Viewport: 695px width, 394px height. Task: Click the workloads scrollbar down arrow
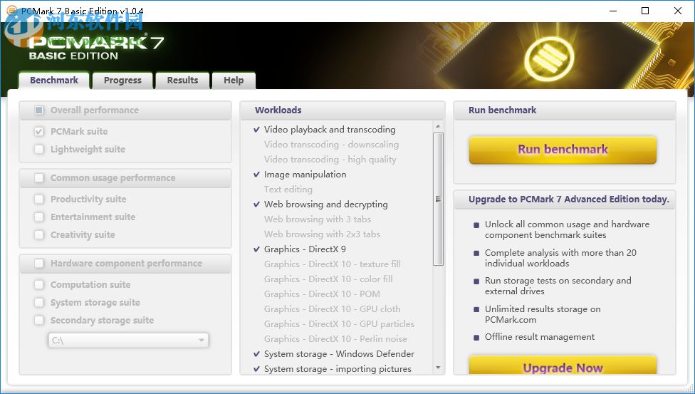pos(438,368)
